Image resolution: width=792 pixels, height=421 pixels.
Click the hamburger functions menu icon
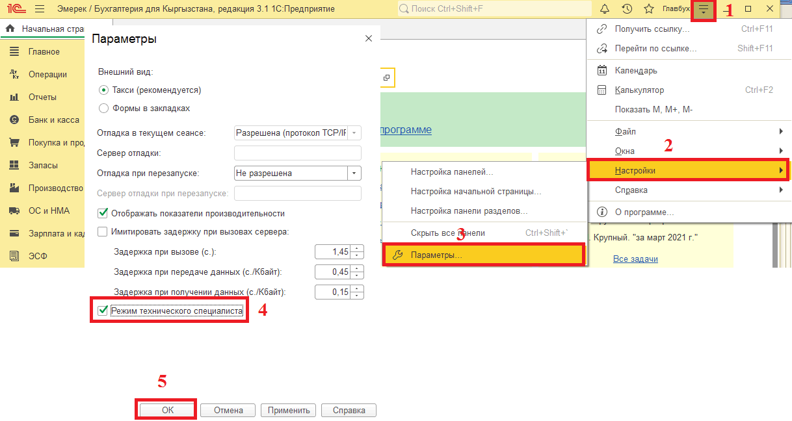click(39, 9)
